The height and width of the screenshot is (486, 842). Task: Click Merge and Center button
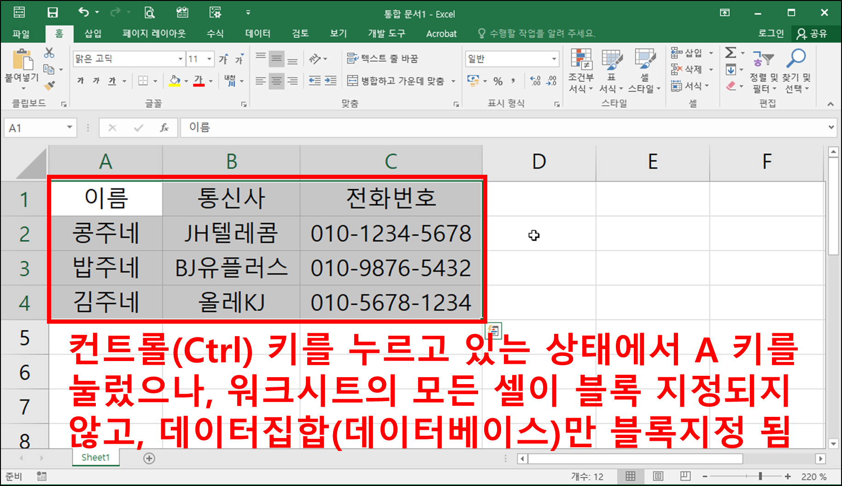396,81
